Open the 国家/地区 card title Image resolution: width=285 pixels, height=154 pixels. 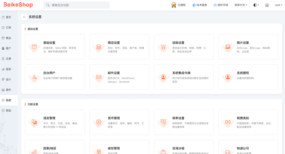click(50, 148)
